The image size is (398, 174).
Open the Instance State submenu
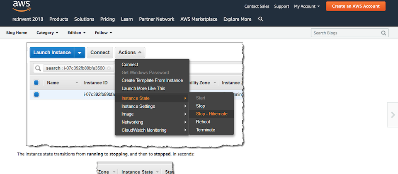click(152, 98)
